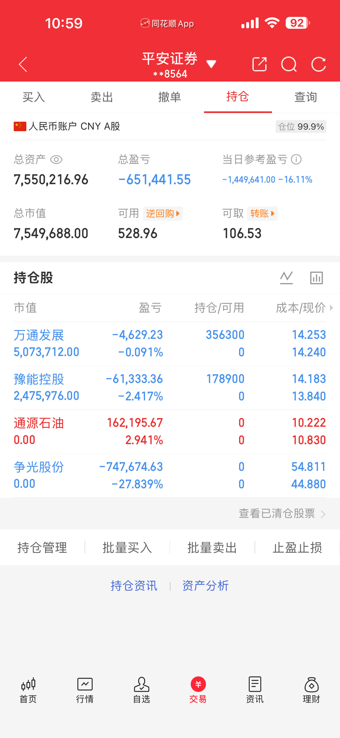
Task: Tap 批量卖出 button
Action: 212,547
